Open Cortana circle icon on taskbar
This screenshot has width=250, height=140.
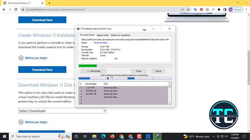pos(76,136)
